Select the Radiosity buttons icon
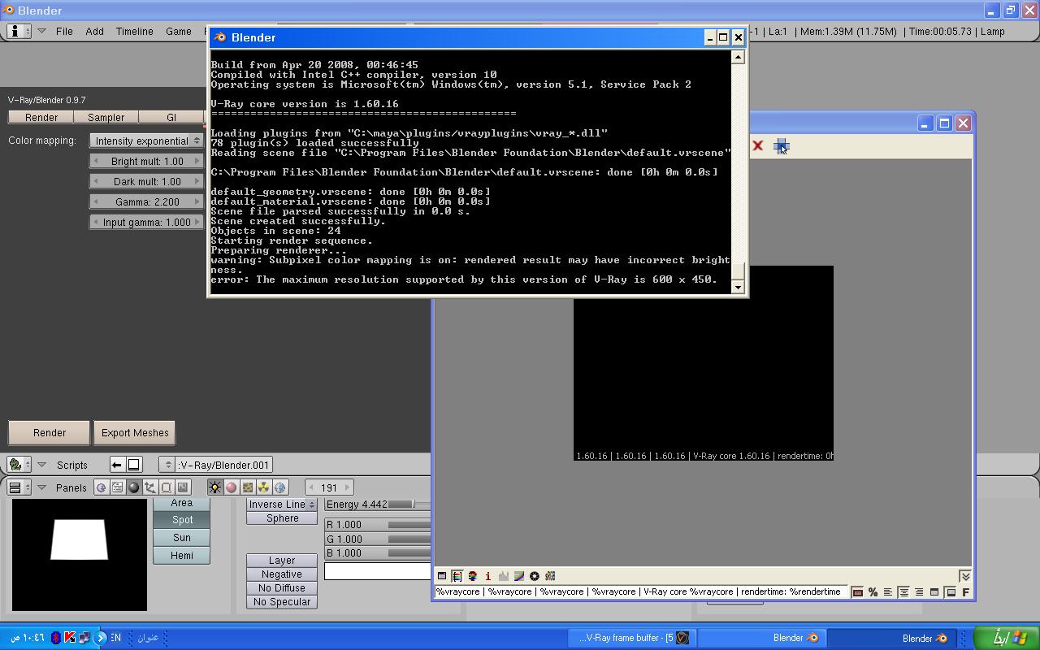1040x650 pixels. 263,487
